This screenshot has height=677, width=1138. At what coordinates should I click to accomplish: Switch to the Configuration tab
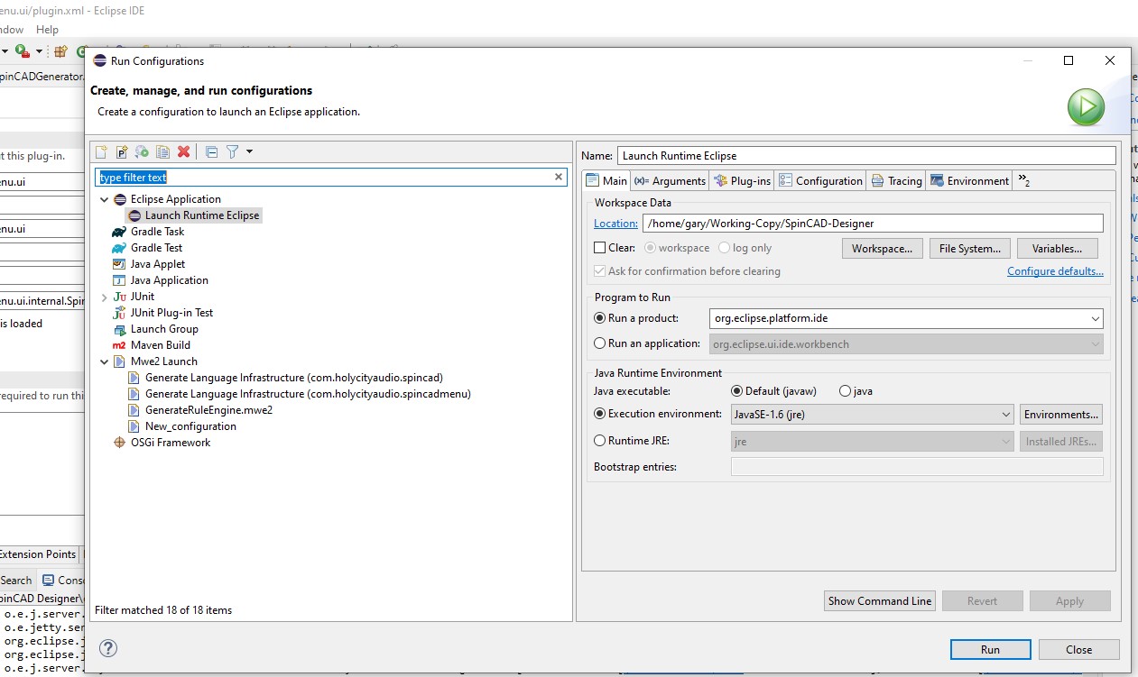click(820, 180)
